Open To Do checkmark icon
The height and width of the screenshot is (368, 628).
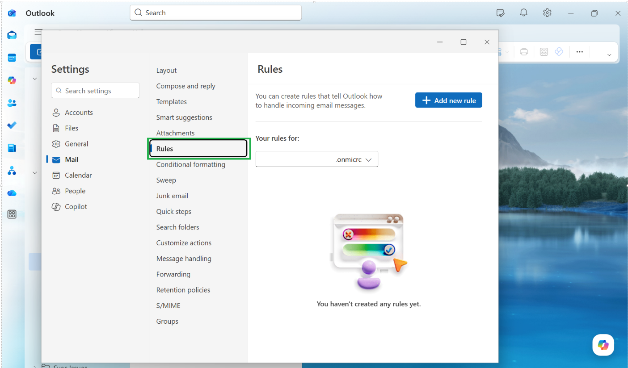12,125
